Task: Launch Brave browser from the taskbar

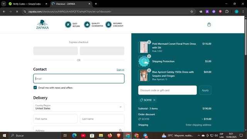Action: pos(118,136)
